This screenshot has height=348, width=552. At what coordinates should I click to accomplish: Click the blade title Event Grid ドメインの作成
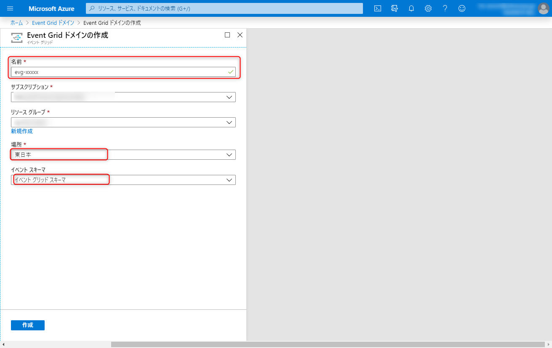coord(67,35)
